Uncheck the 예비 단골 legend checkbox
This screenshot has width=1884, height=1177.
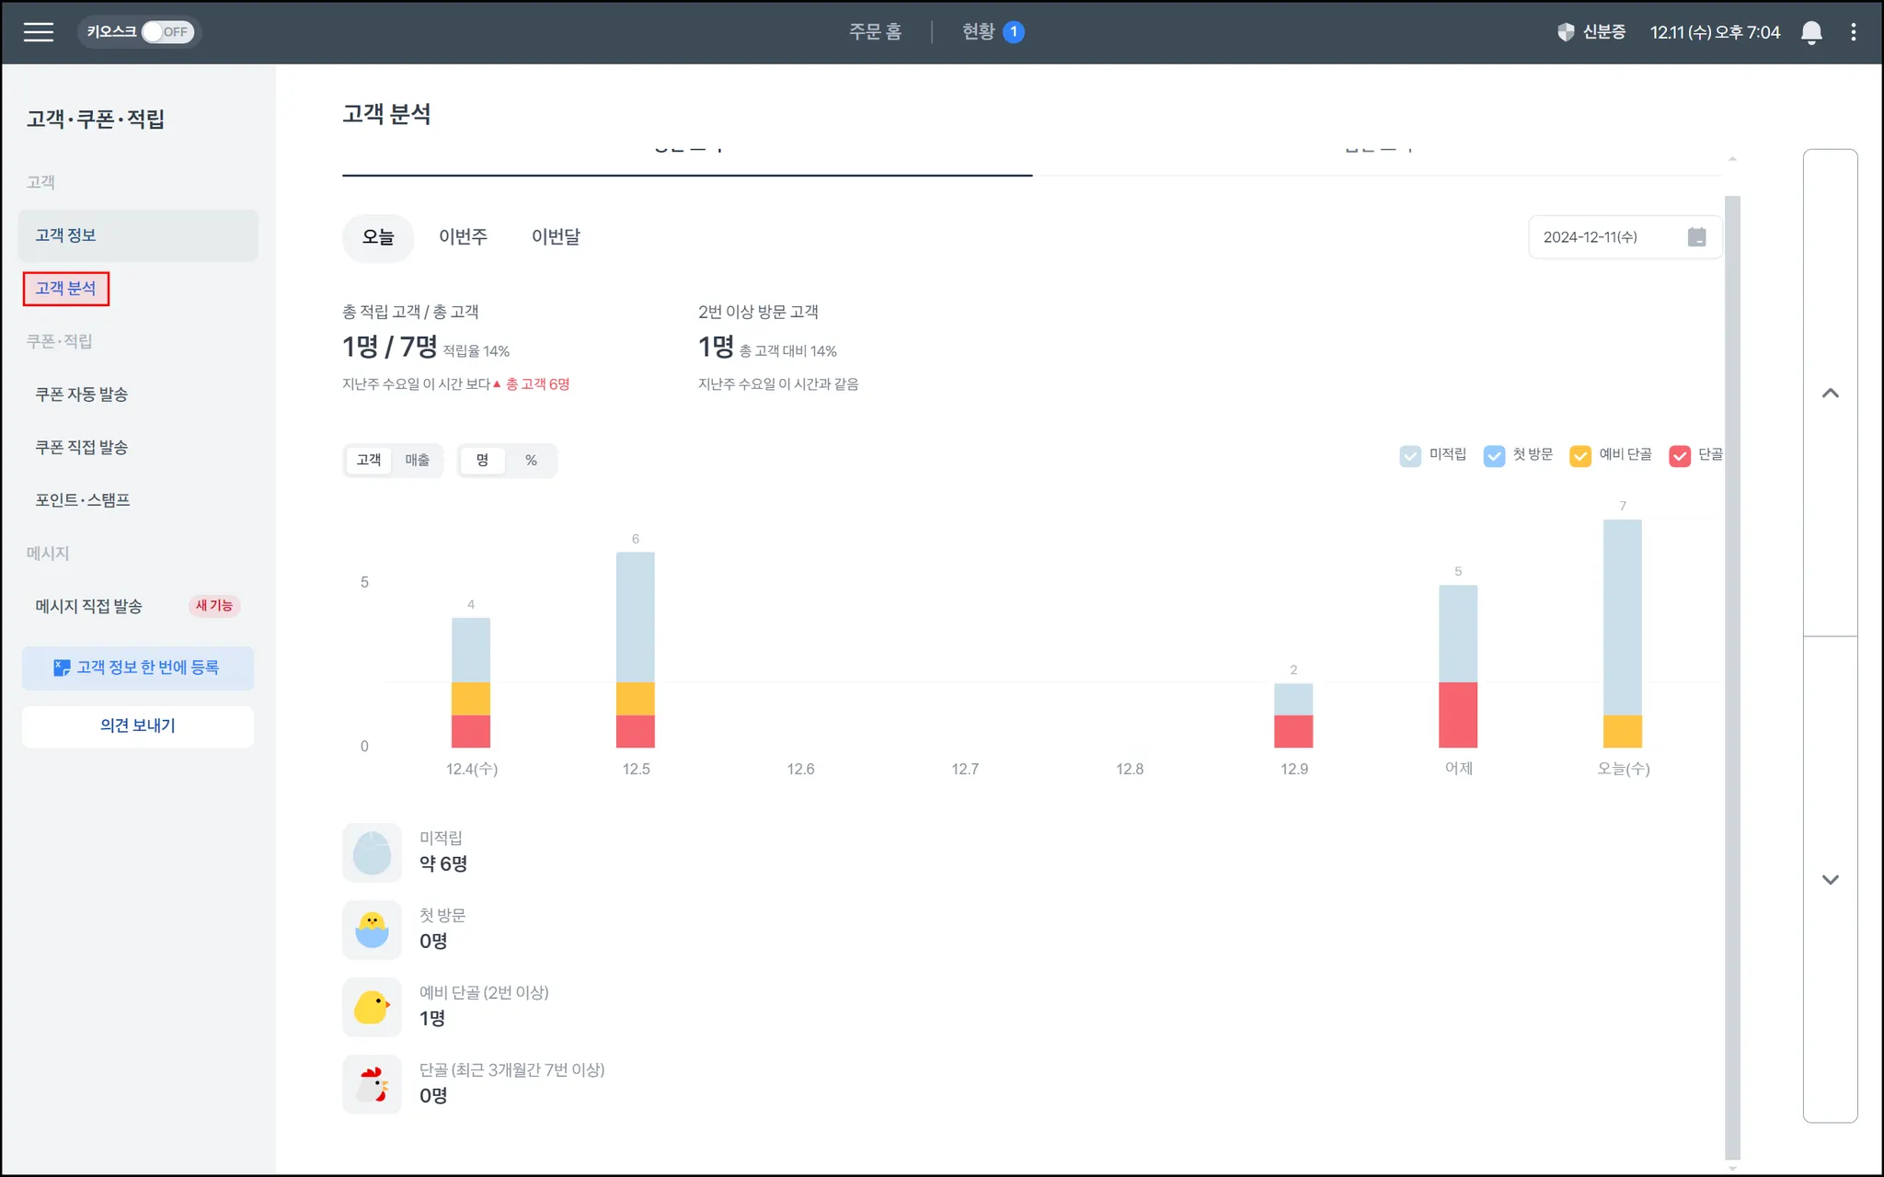1580,455
